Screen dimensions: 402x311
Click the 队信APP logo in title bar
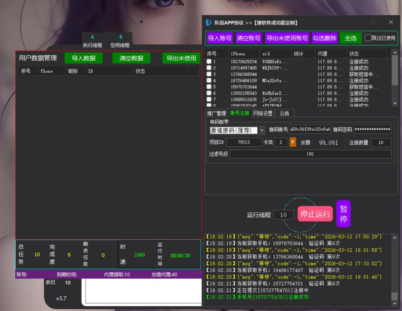coord(208,23)
